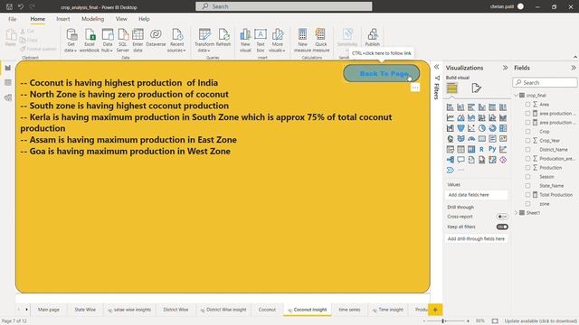The image size is (579, 325).
Task: Choose the Q&A visual type
Action: [x=460, y=160]
